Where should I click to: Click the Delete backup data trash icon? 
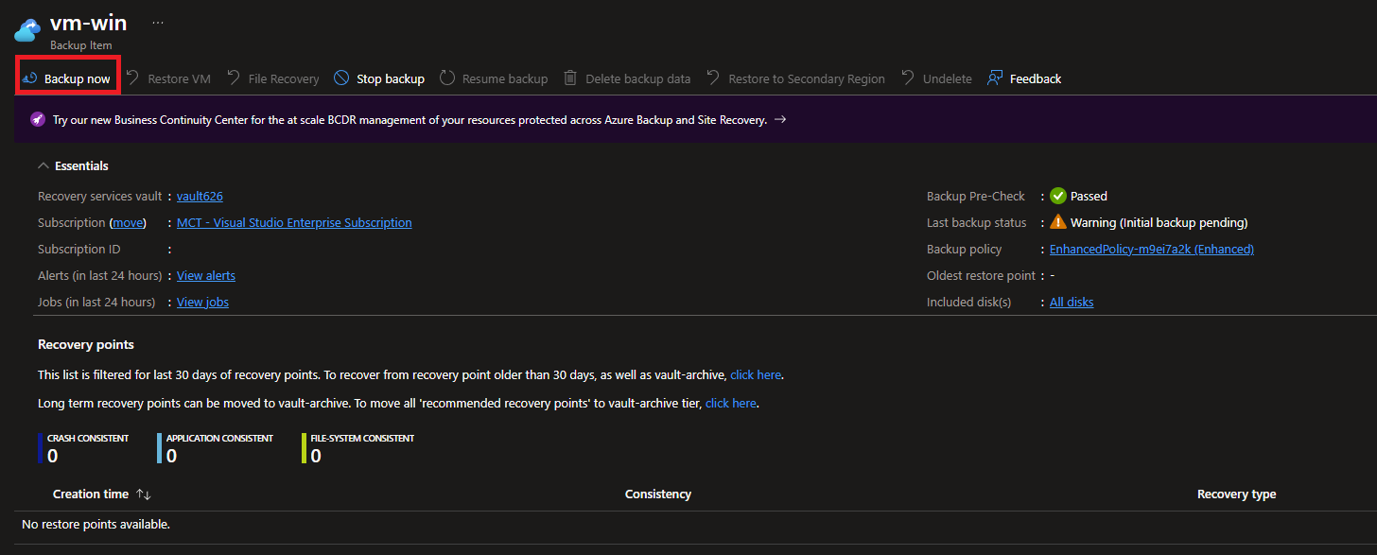coord(570,78)
